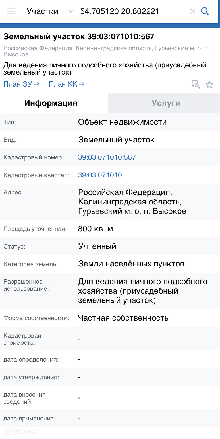Screen dimensions: 220x439
Task: Click the Домклик watermark logo
Action: (22, 431)
